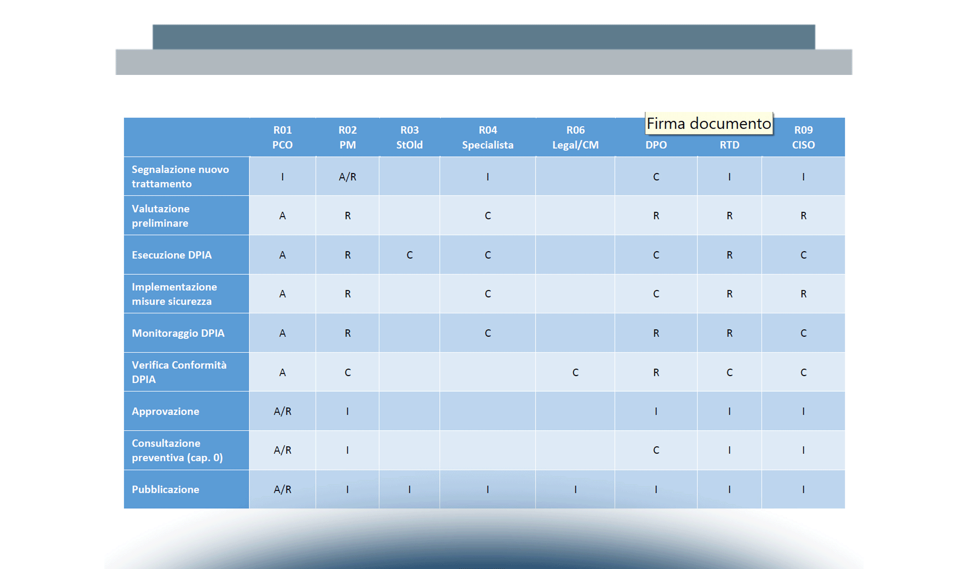Click the empty top-left corner cell of the table
Screen dimensions: 968x569
(x=186, y=137)
